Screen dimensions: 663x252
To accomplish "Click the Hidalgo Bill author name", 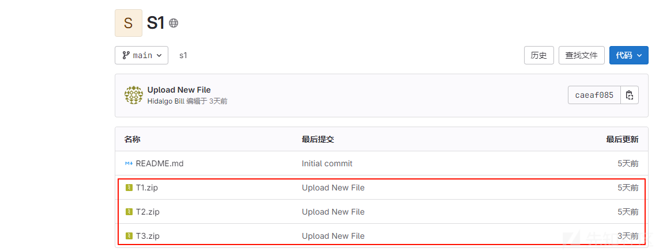I will point(166,101).
